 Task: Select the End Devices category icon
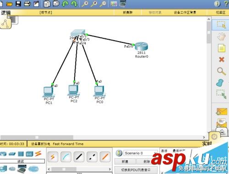point(3,169)
